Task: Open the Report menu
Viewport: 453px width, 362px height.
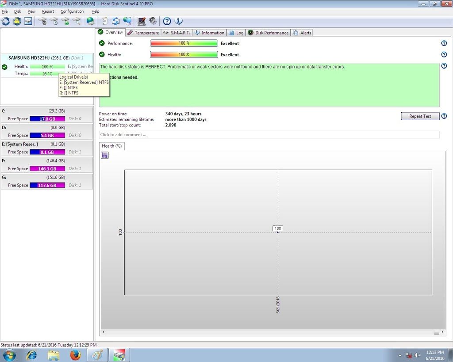Action: pos(48,11)
